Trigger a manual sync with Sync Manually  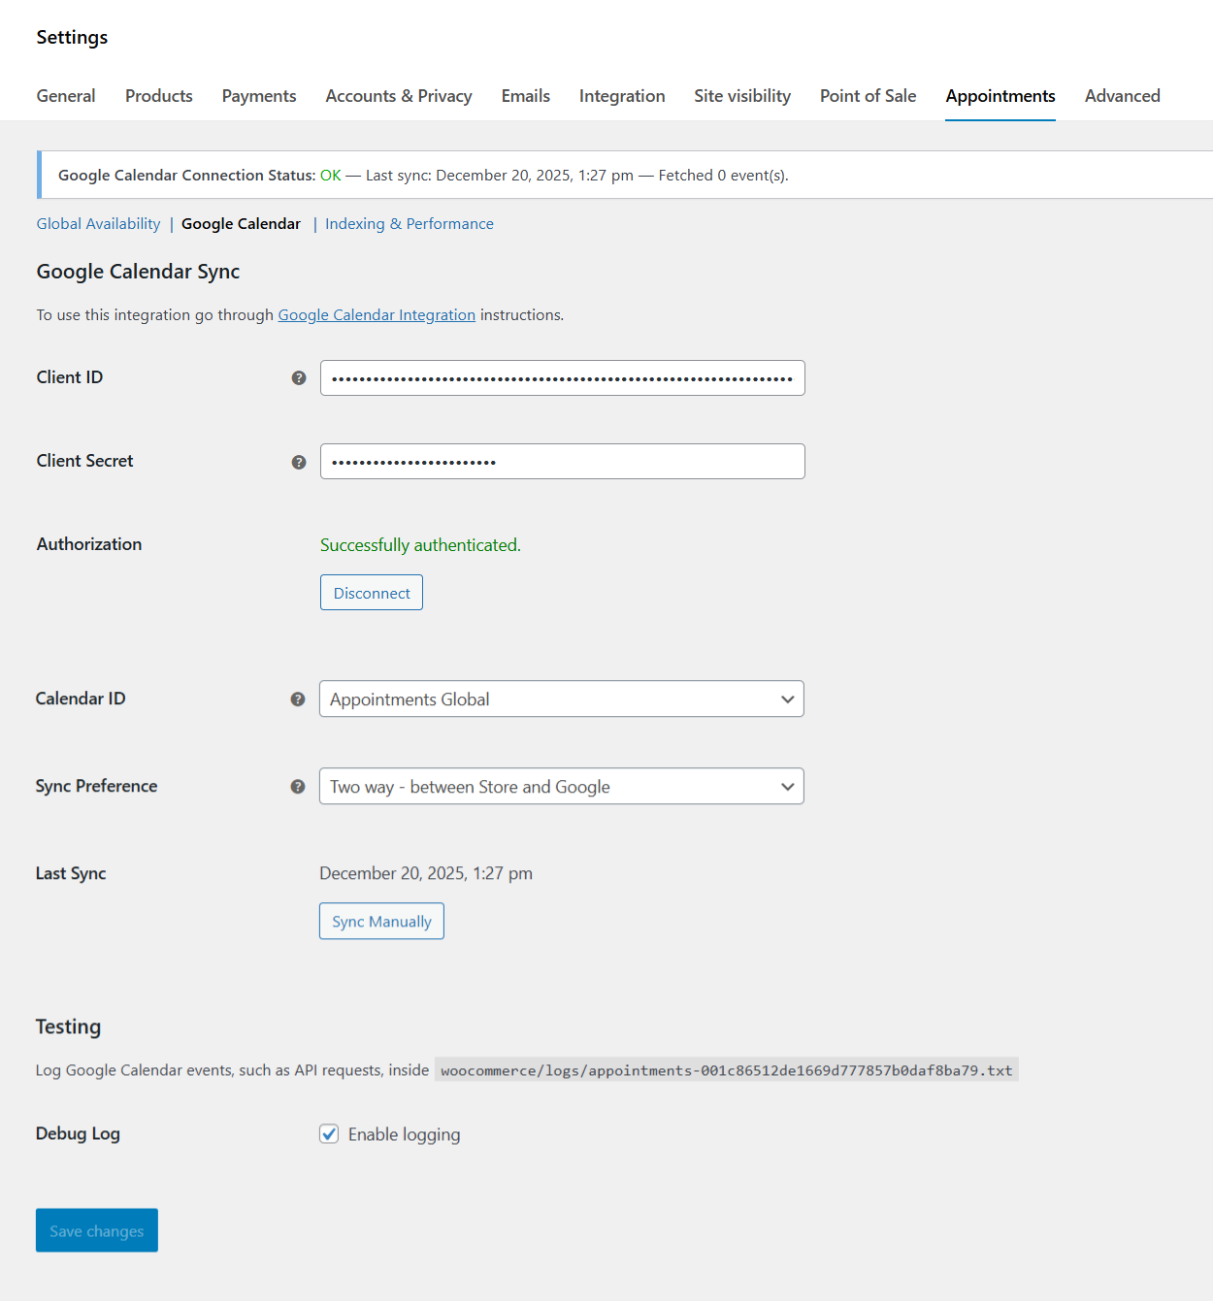381,921
